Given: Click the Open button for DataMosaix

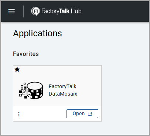Looking at the screenshot, I should tap(82, 114).
